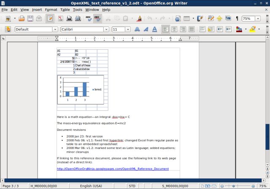Click the STD selection mode field
This screenshot has height=189, width=270.
132,186
